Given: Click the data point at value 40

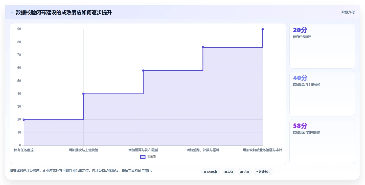Looking at the screenshot, I should [83, 94].
